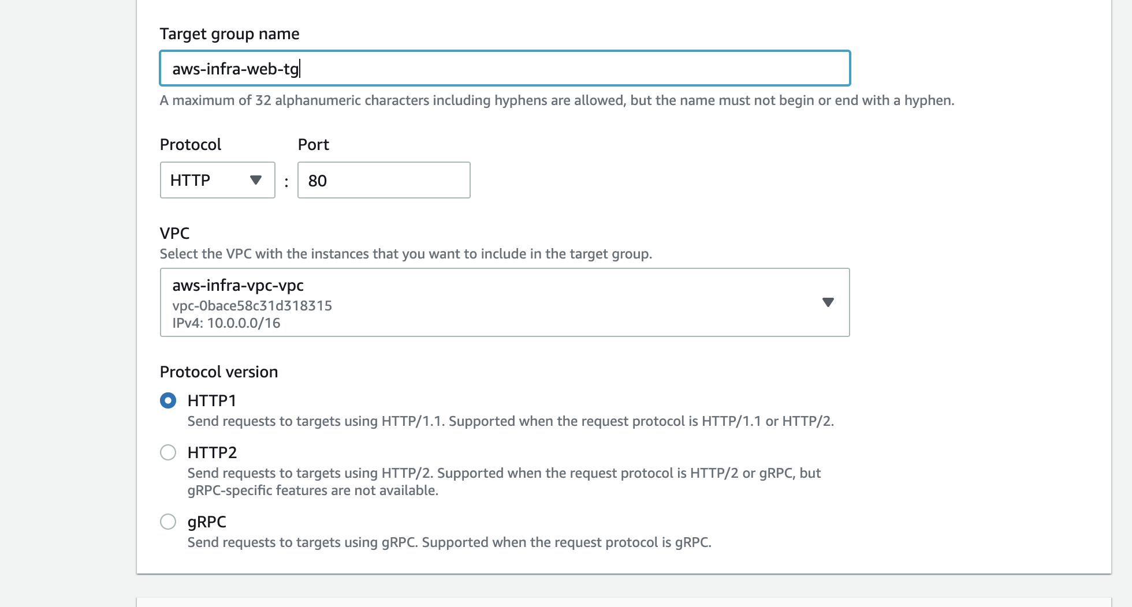The image size is (1132, 607).
Task: Click the VPC ID text vpc-0bace58c31d318315
Action: pos(252,306)
